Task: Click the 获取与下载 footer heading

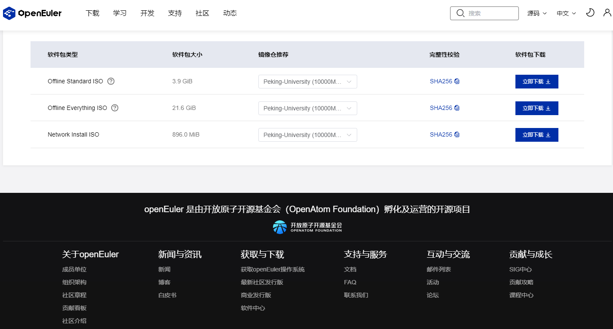Action: pyautogui.click(x=262, y=254)
